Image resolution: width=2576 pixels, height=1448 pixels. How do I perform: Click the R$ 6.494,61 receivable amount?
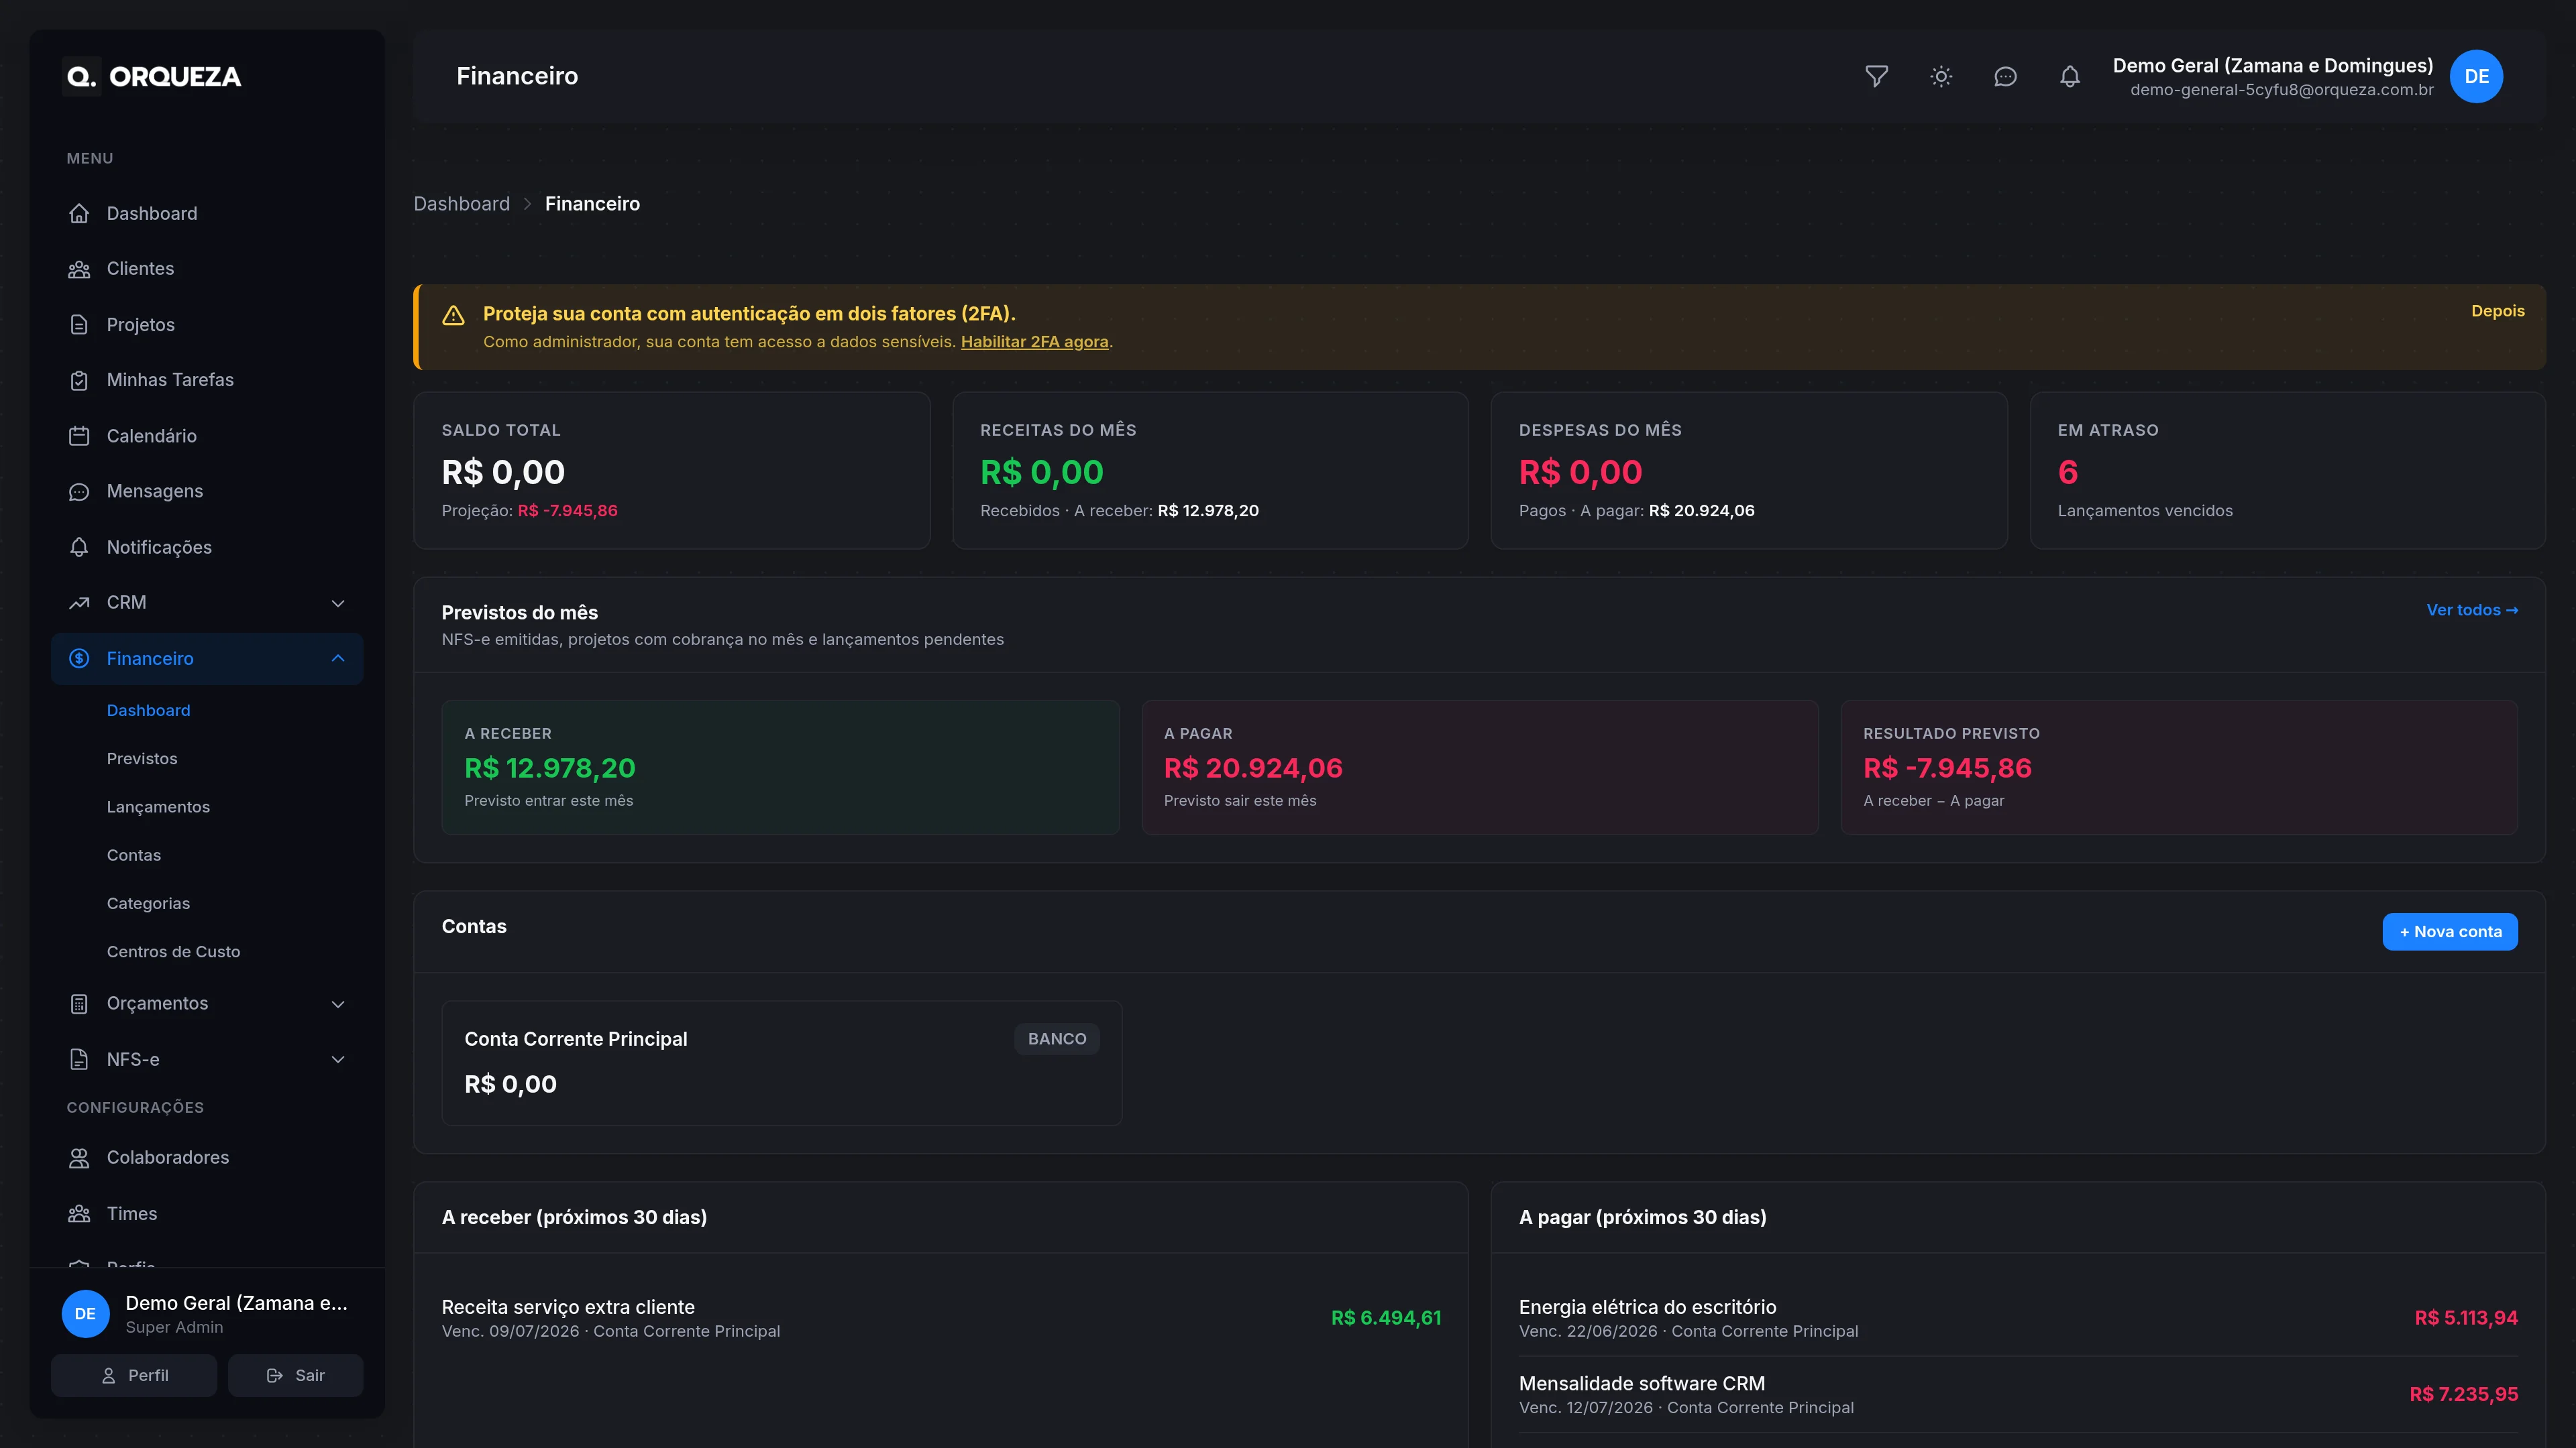click(1386, 1318)
